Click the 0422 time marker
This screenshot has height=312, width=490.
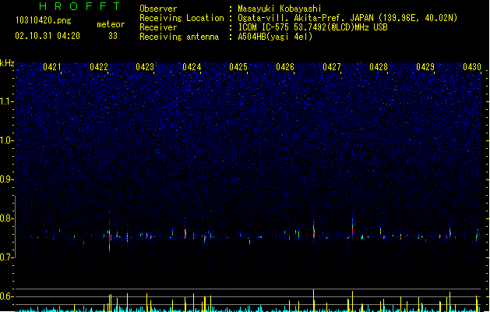pyautogui.click(x=99, y=67)
